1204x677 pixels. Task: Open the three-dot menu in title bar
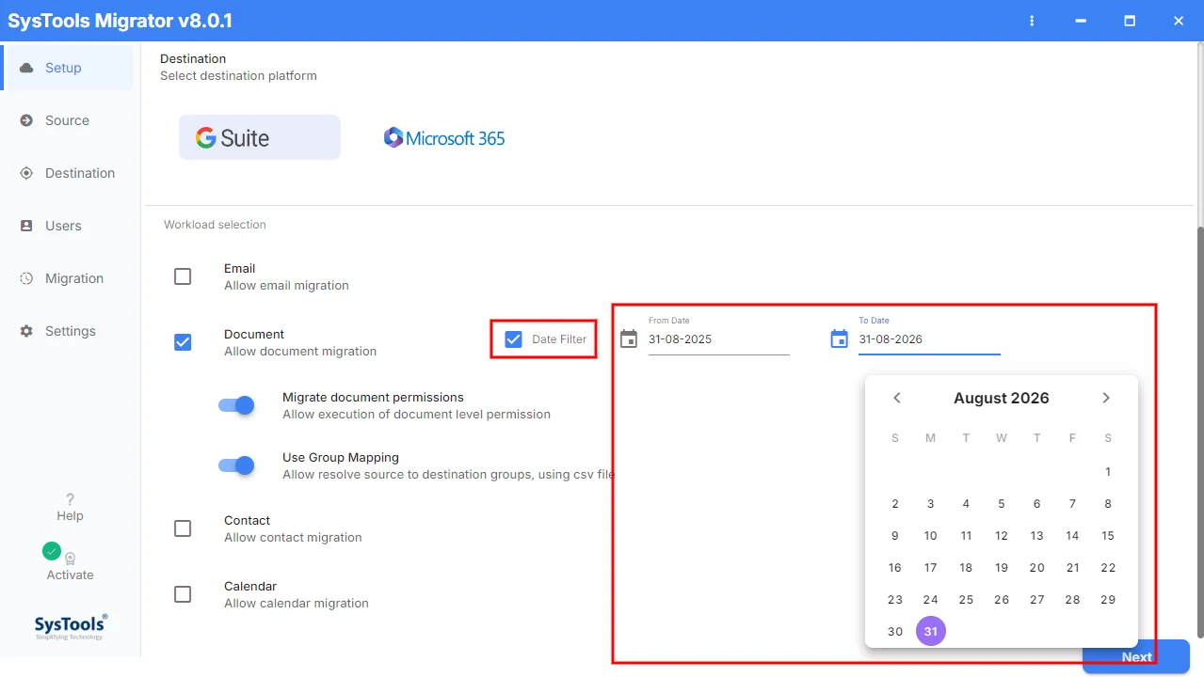(x=1032, y=21)
